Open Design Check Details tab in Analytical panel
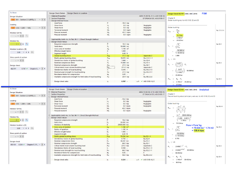 (57, 89)
